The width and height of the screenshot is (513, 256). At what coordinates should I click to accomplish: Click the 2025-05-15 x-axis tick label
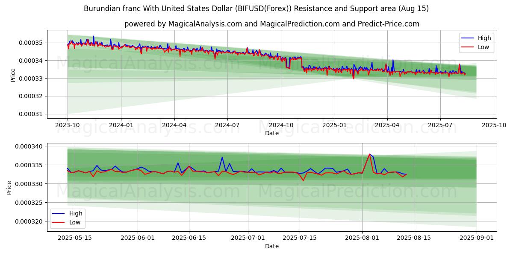[x=74, y=238]
